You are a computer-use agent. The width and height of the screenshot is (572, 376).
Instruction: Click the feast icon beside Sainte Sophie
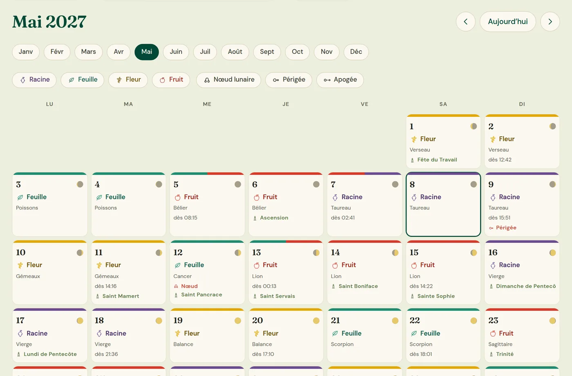click(x=412, y=296)
